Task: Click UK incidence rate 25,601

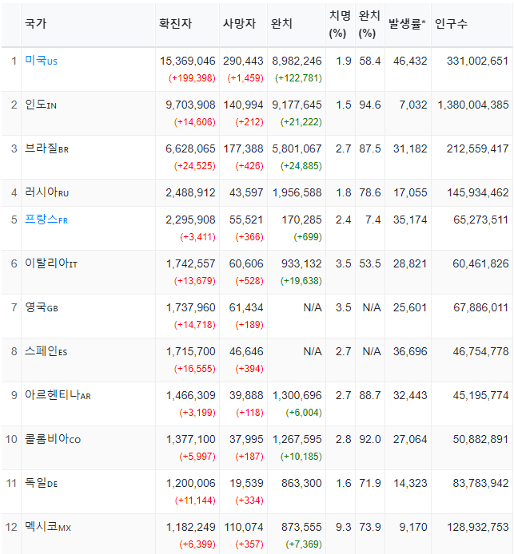Action: (410, 307)
